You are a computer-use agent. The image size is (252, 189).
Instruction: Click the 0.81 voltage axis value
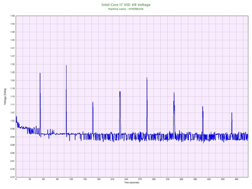(12, 161)
